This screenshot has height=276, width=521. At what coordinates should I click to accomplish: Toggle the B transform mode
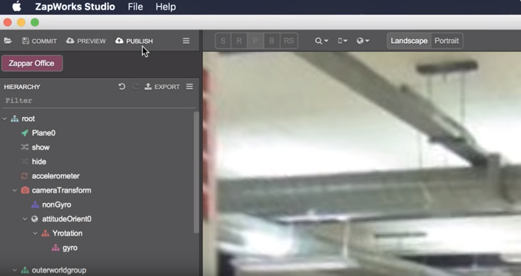[271, 41]
